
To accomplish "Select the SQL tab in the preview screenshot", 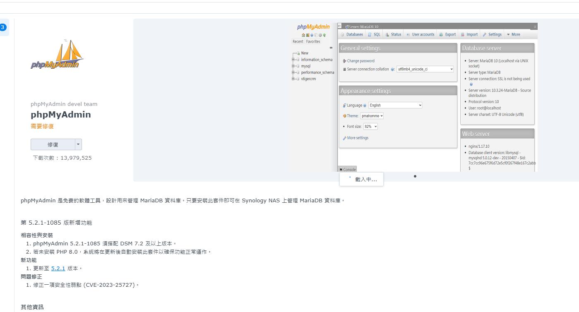I will tap(374, 34).
